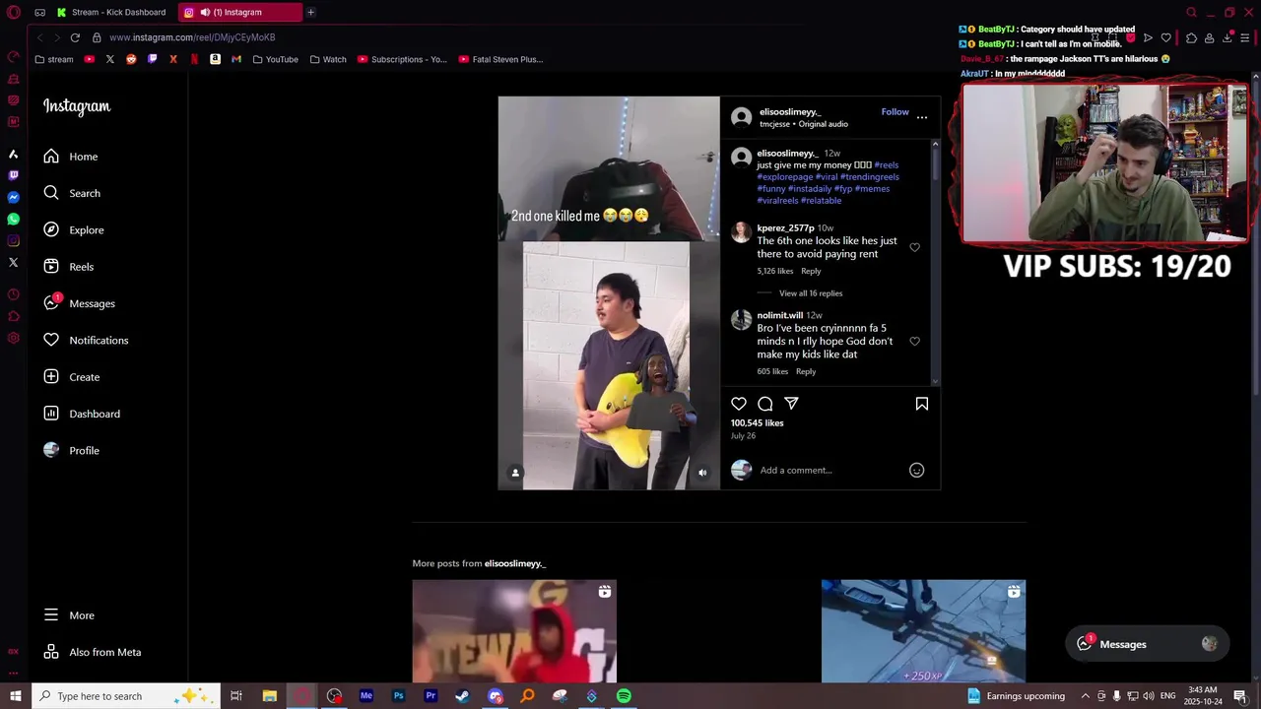Open the stream bookmarks folder
Viewport: 1261px width, 709px height.
click(x=53, y=59)
